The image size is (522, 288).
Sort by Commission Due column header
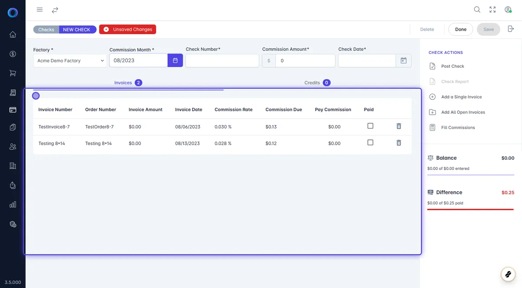click(284, 109)
